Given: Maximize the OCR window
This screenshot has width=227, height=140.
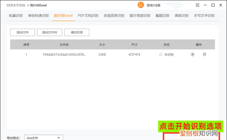Looking at the screenshot, I should point(213,5).
